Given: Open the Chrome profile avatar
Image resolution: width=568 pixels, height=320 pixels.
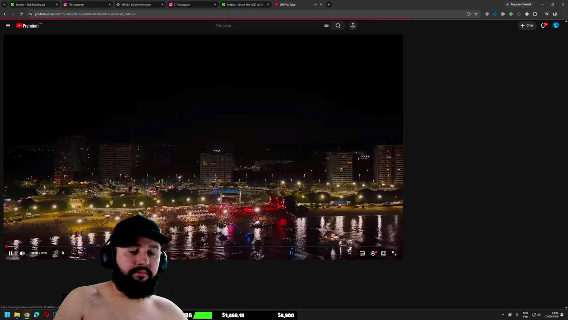Looking at the screenshot, I should point(555,14).
